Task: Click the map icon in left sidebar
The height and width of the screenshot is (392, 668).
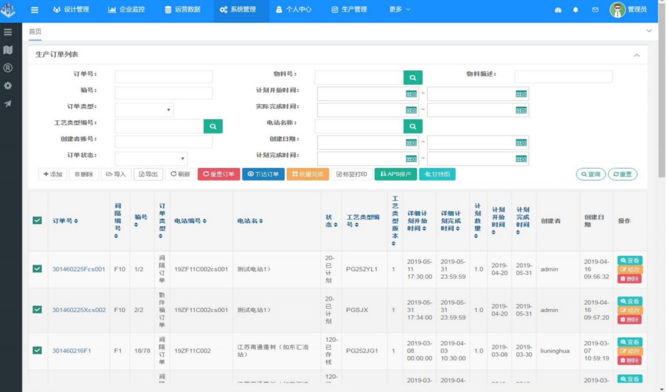Action: tap(8, 50)
